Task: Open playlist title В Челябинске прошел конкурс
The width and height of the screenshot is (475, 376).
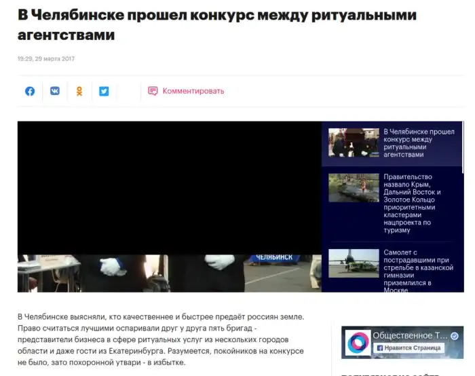Action: point(419,143)
